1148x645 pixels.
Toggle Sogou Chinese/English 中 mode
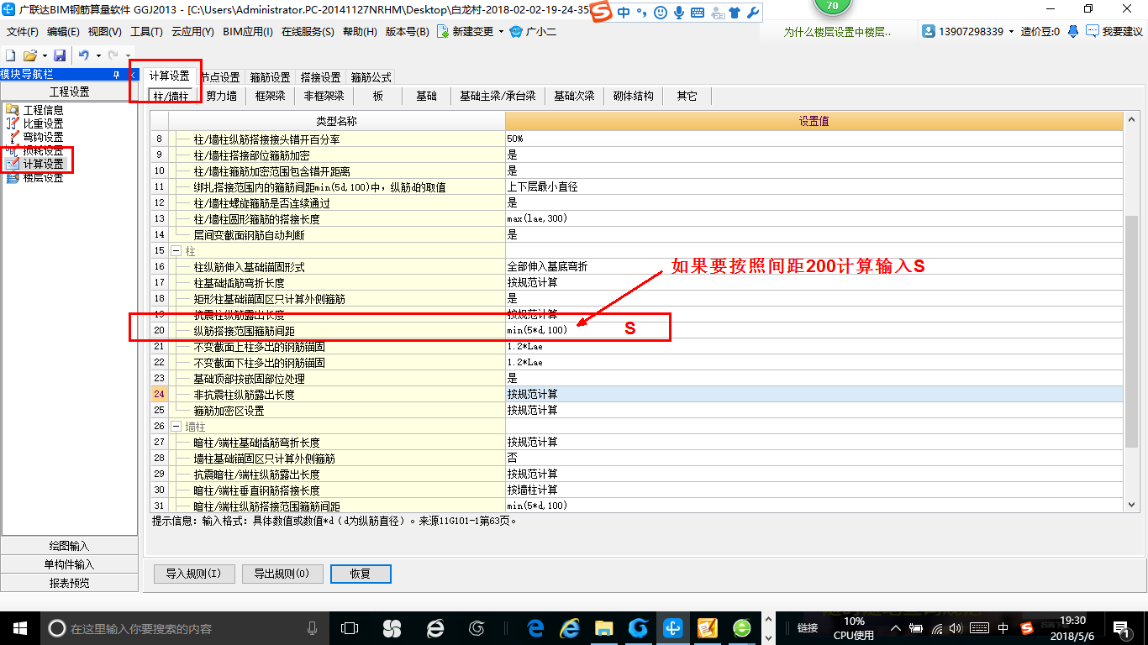[624, 13]
